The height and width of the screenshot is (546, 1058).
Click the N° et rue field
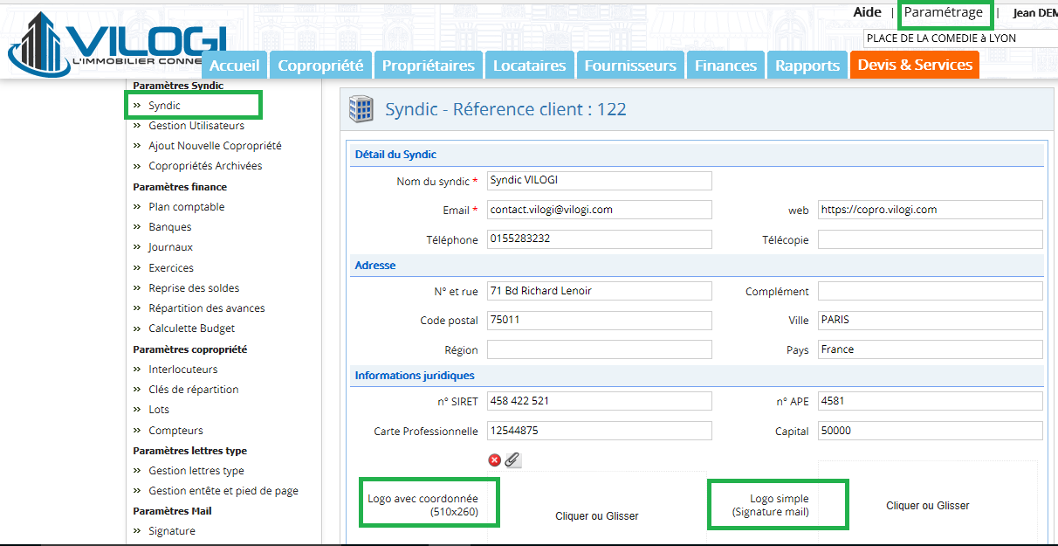[600, 291]
